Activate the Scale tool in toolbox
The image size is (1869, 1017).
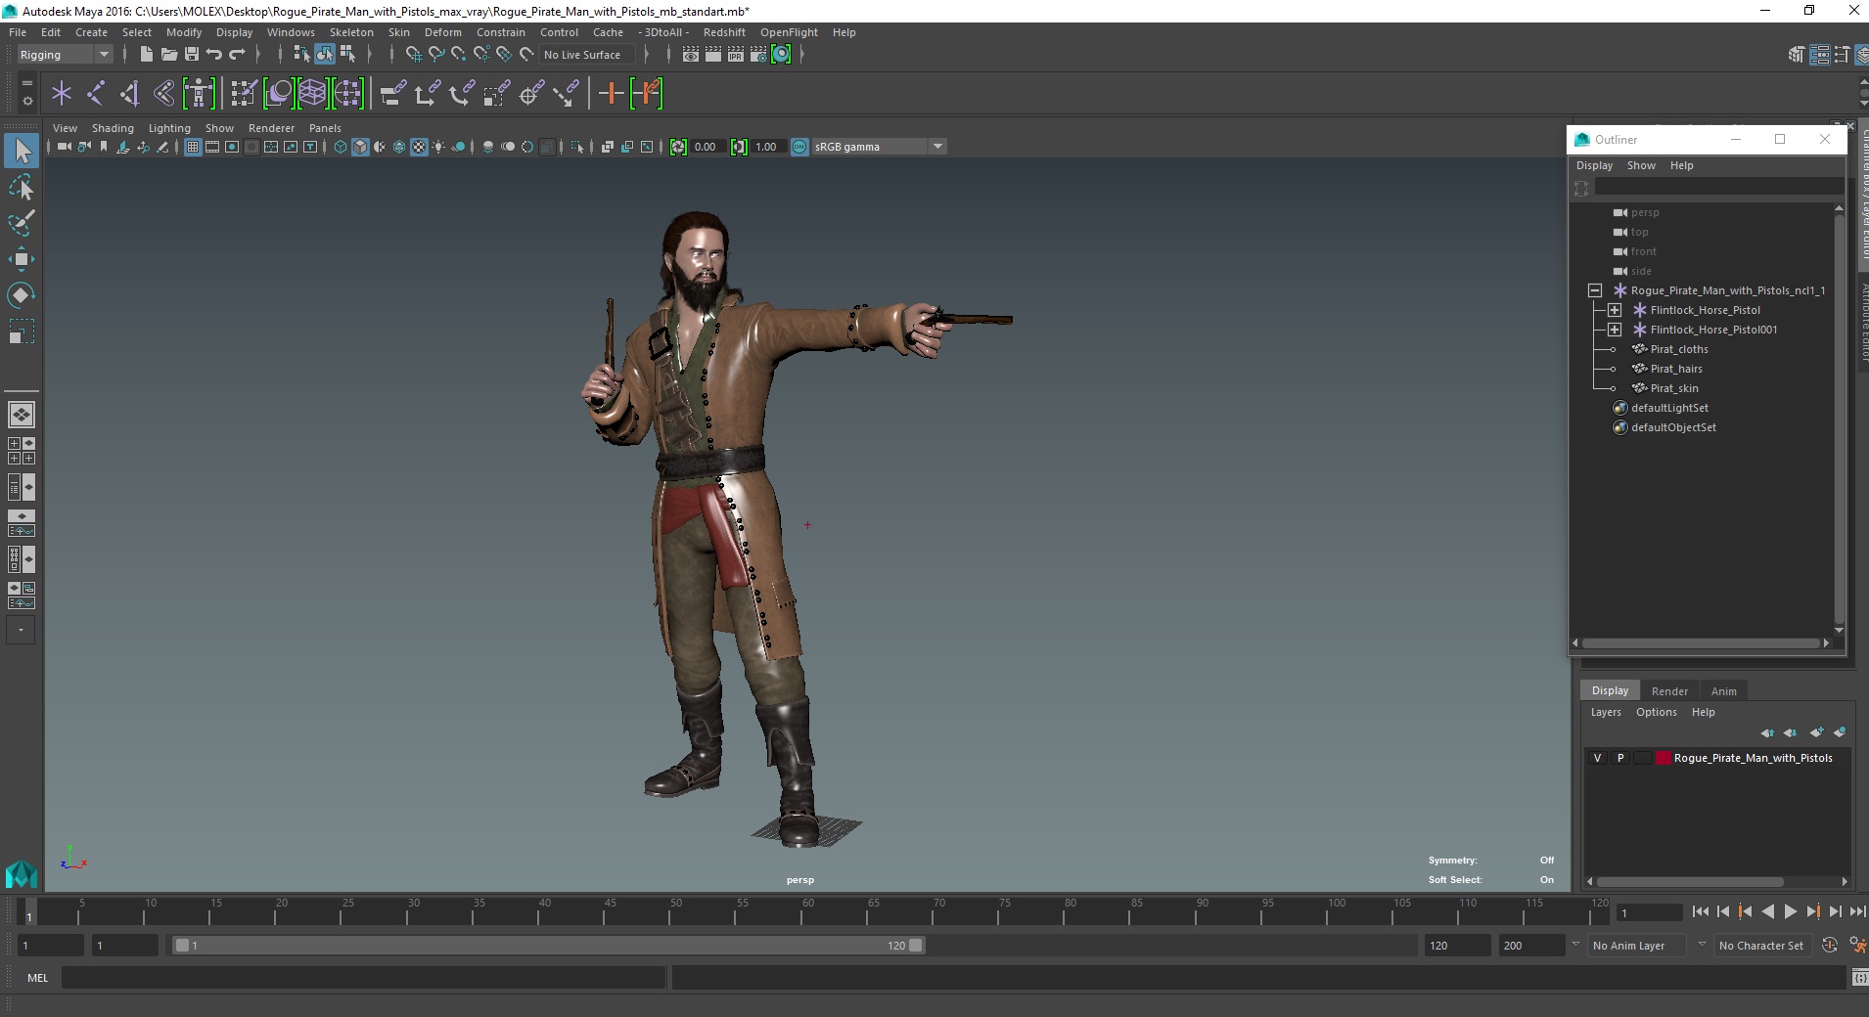(22, 331)
